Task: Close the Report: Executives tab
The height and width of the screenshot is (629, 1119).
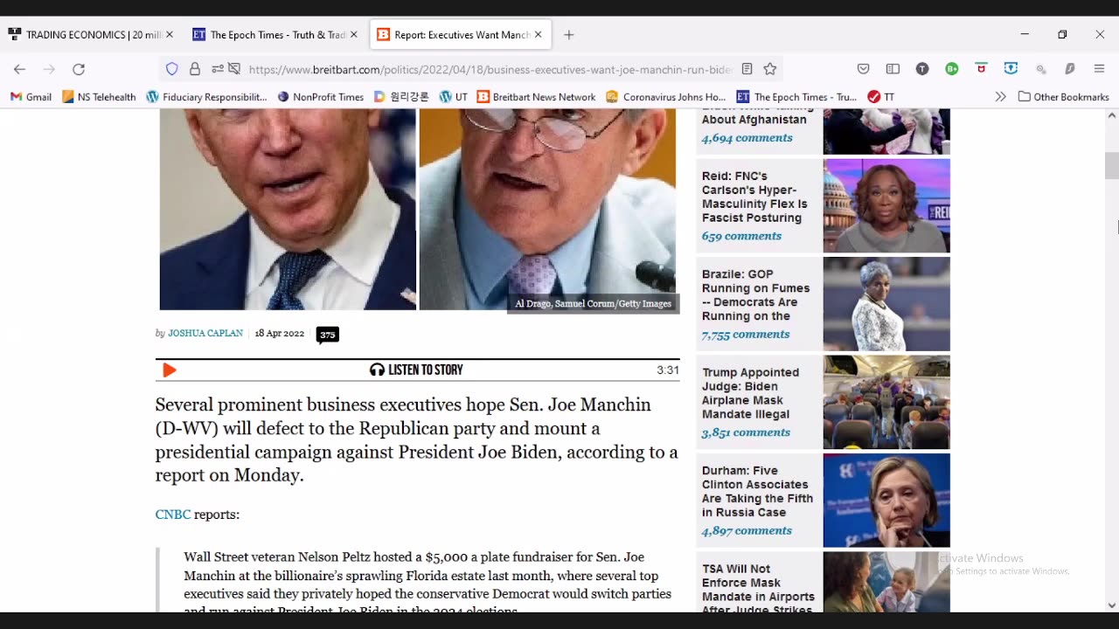Action: click(539, 35)
